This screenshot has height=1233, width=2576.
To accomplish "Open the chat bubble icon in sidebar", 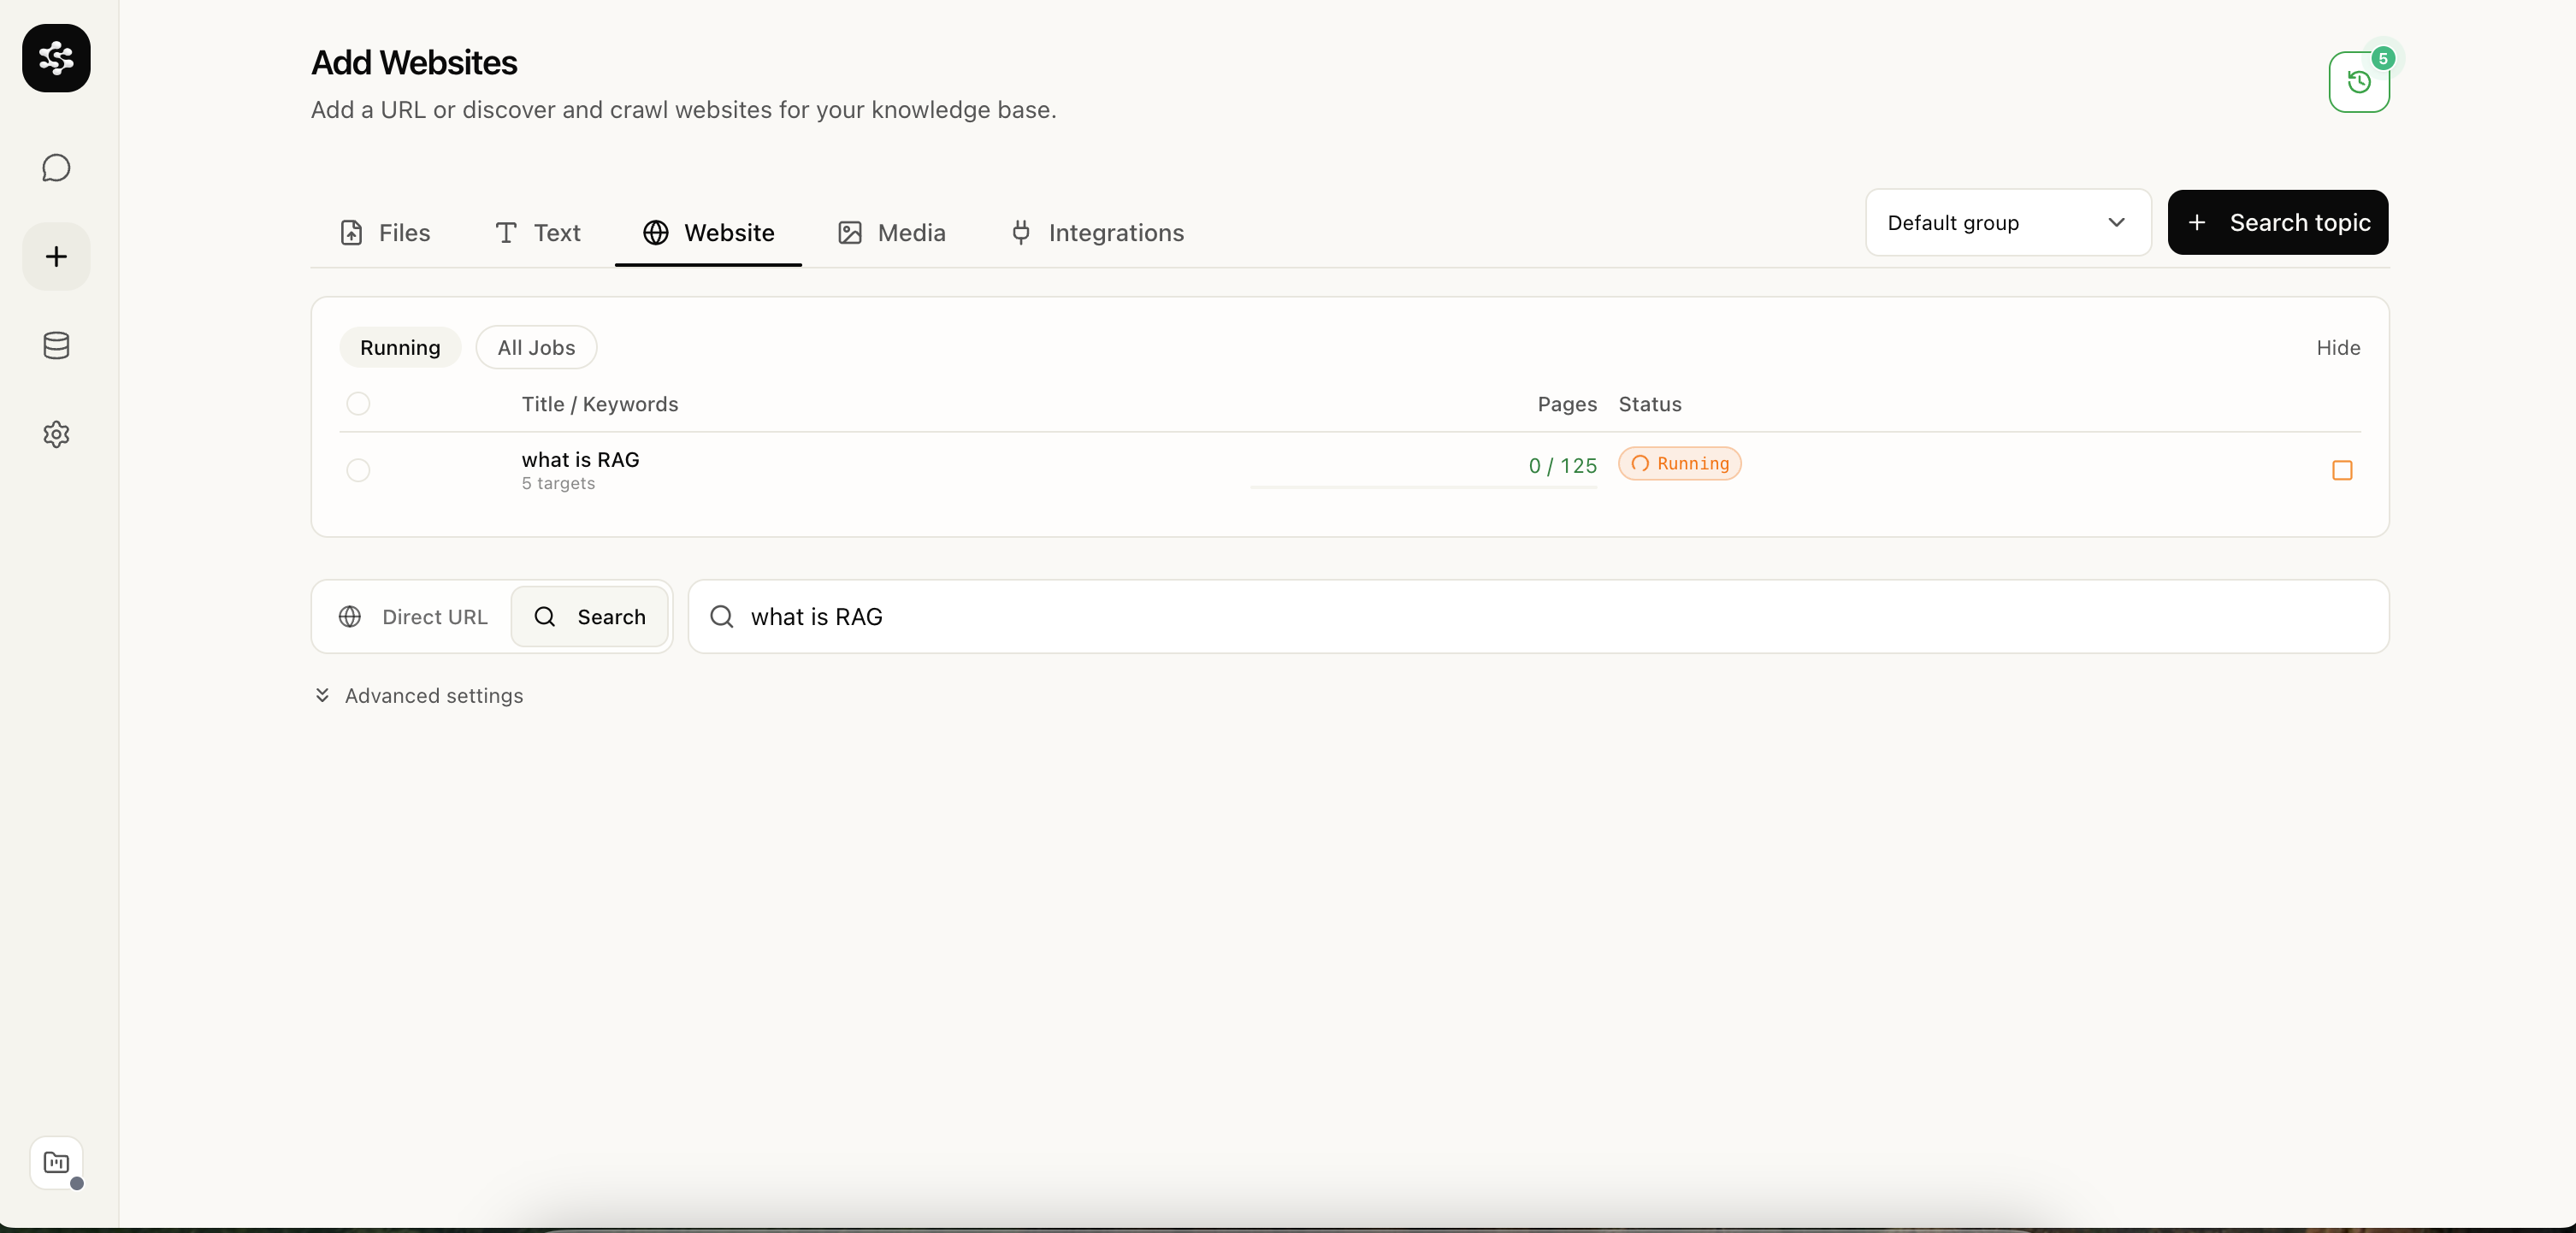I will tap(56, 168).
